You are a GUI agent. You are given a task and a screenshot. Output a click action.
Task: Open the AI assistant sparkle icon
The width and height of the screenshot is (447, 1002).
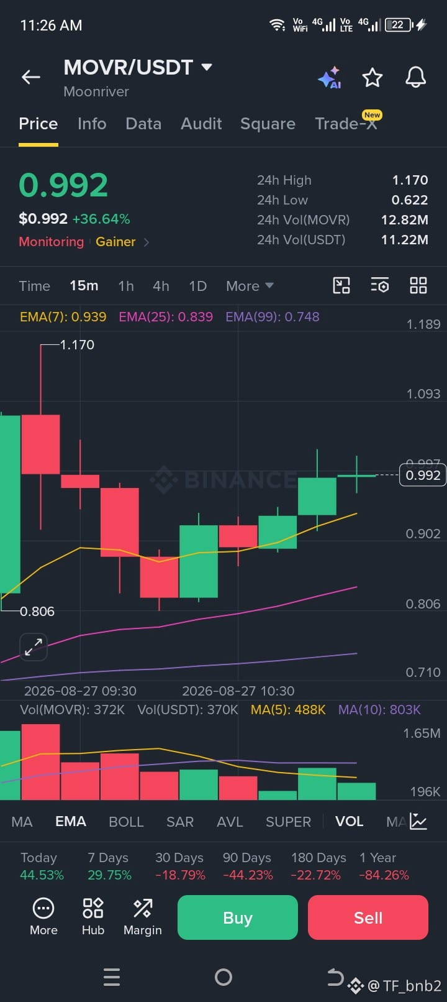330,78
